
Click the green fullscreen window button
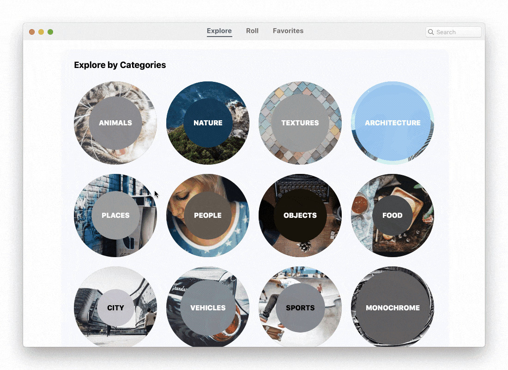[x=50, y=32]
